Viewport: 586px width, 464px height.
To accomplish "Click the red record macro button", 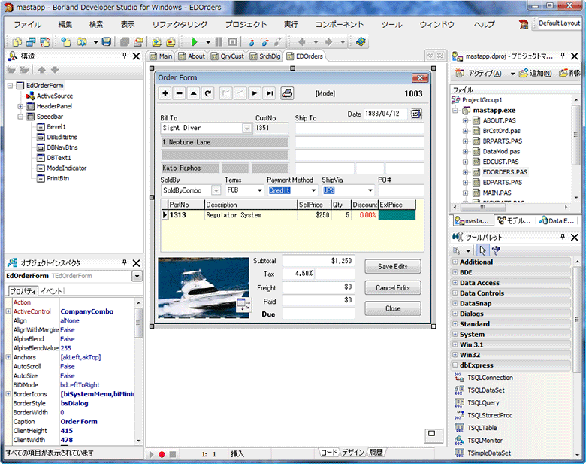I will (162, 454).
